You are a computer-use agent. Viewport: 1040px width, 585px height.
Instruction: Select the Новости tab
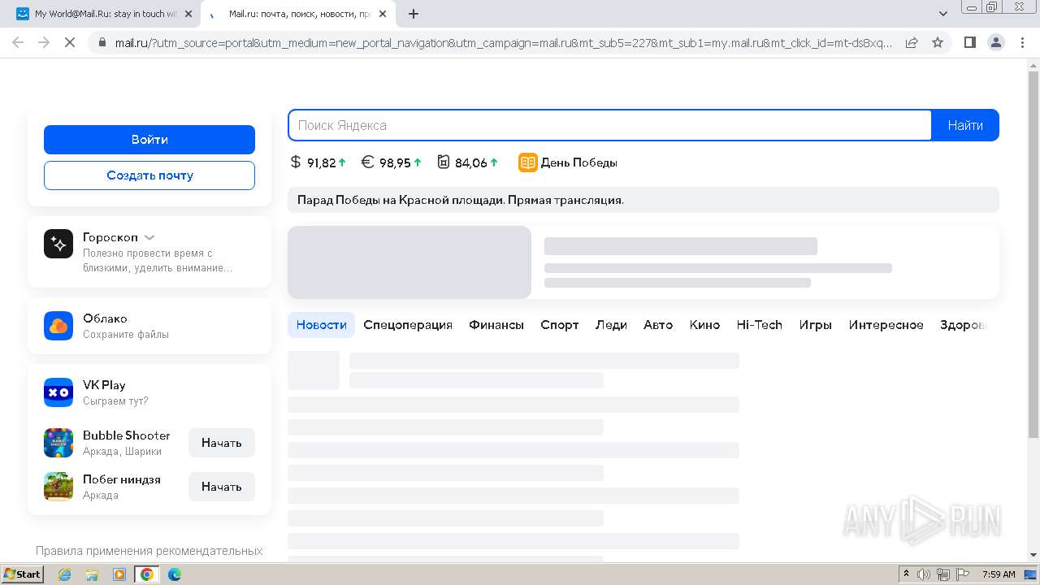click(322, 325)
